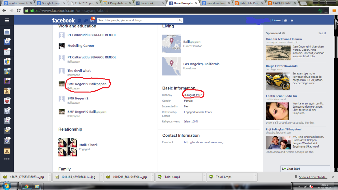Open dropdown for 1016296_5611946906 jpg download
This screenshot has height=190, width=338.
153,177
